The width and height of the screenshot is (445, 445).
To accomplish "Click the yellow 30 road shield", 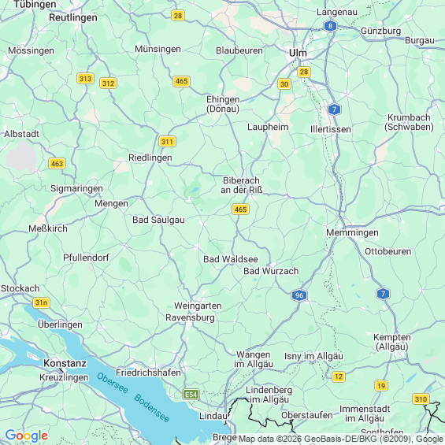I will [284, 84].
